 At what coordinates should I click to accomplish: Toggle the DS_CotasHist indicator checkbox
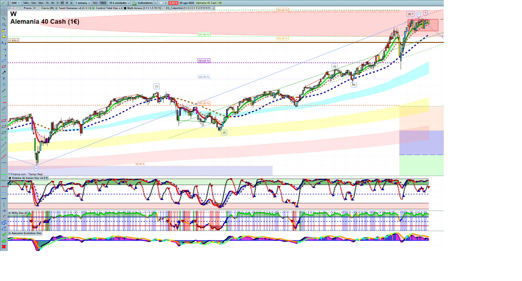coord(164,8)
